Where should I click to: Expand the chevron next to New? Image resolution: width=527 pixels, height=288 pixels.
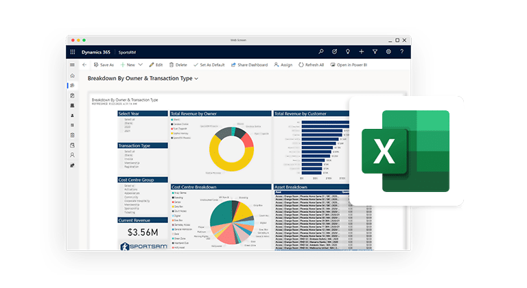(x=141, y=65)
